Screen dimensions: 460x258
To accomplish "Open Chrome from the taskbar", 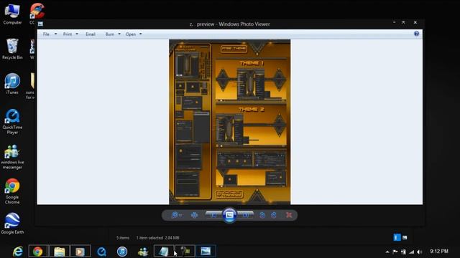I will [x=38, y=252].
